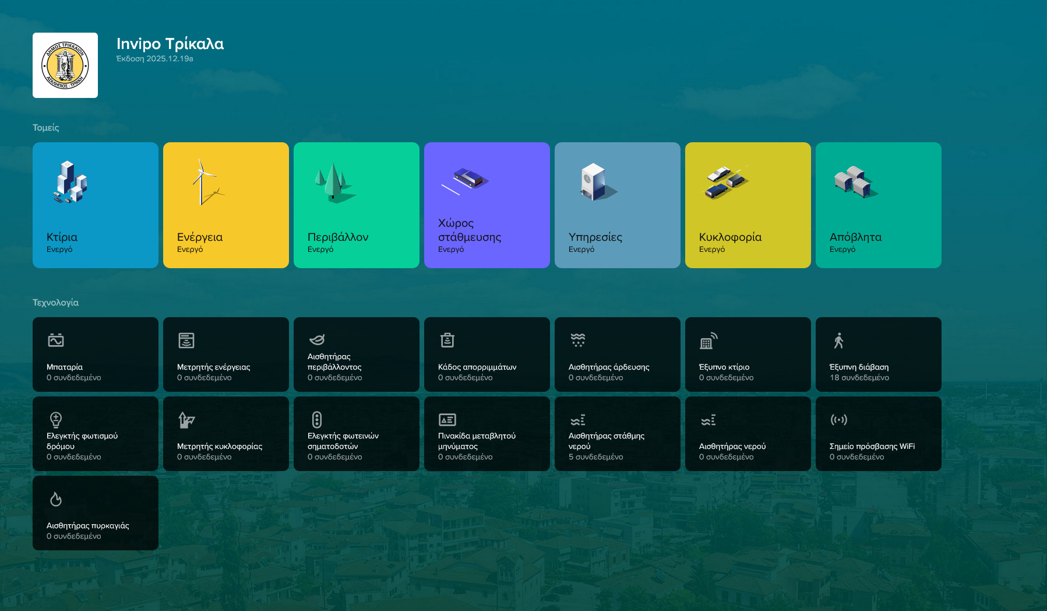
Task: Click the Έξυπνο κτίριο smart building icon
Action: coord(708,340)
